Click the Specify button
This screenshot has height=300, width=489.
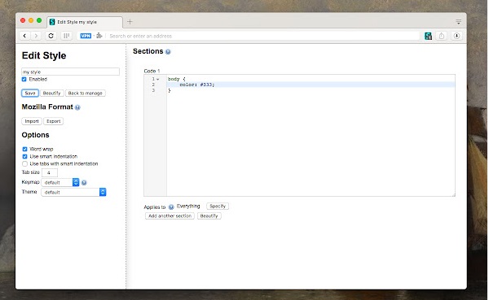click(218, 206)
